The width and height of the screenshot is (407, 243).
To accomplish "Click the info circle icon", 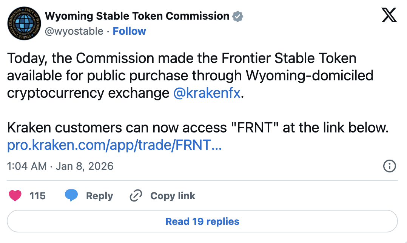I will [389, 166].
